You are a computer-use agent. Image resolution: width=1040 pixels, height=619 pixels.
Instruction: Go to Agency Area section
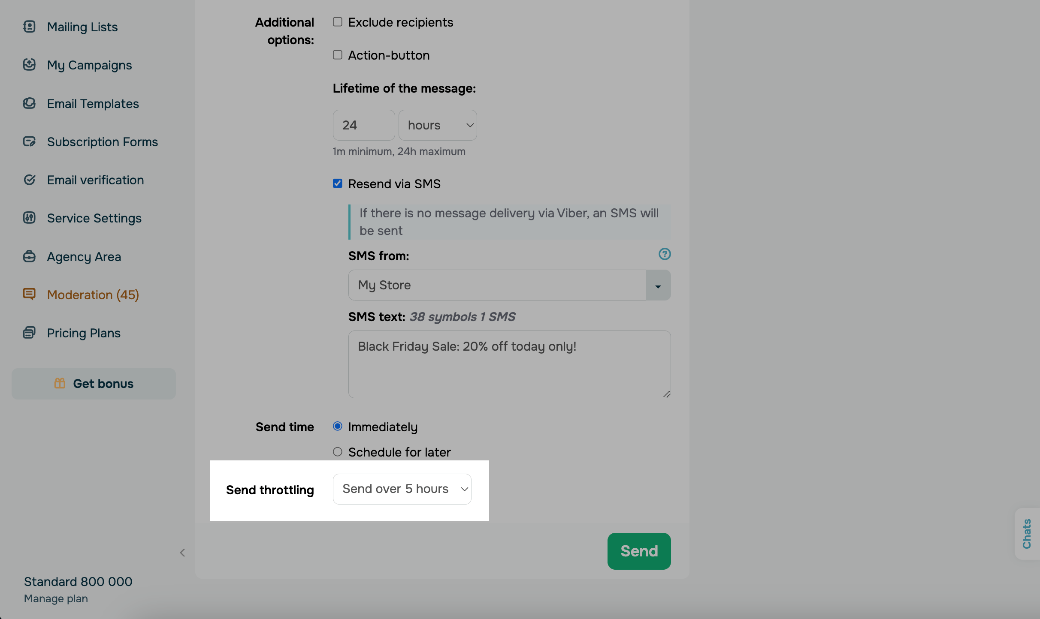point(84,256)
